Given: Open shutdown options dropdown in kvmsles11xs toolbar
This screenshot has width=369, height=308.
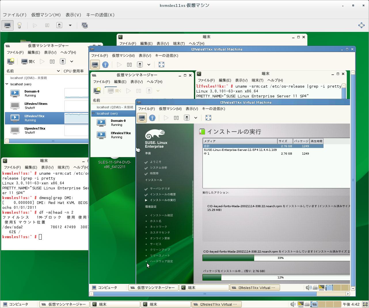Looking at the screenshot, I should click(70, 25).
